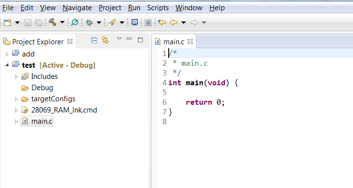
Task: Close the main.c editor tab
Action: pos(190,41)
